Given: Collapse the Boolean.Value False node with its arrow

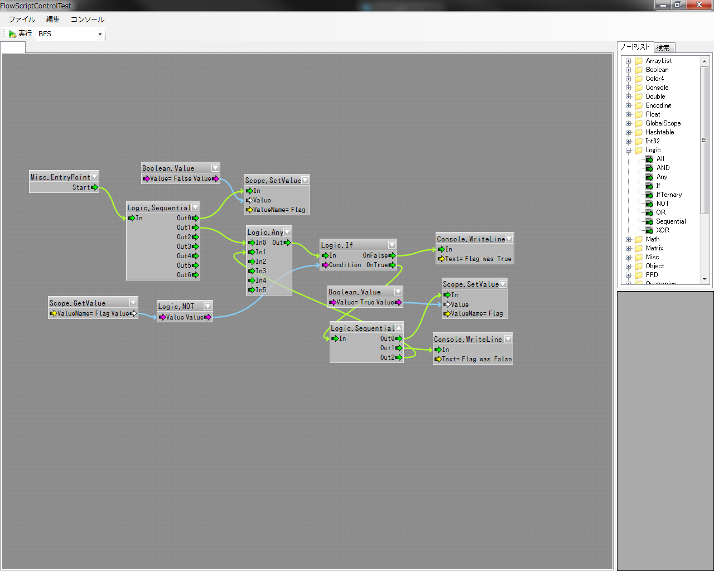Looking at the screenshot, I should pyautogui.click(x=215, y=168).
